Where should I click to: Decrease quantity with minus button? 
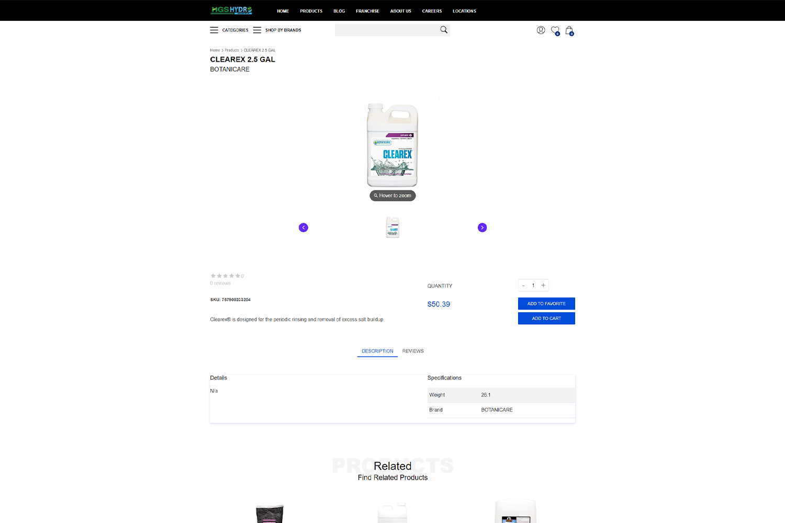pyautogui.click(x=523, y=286)
